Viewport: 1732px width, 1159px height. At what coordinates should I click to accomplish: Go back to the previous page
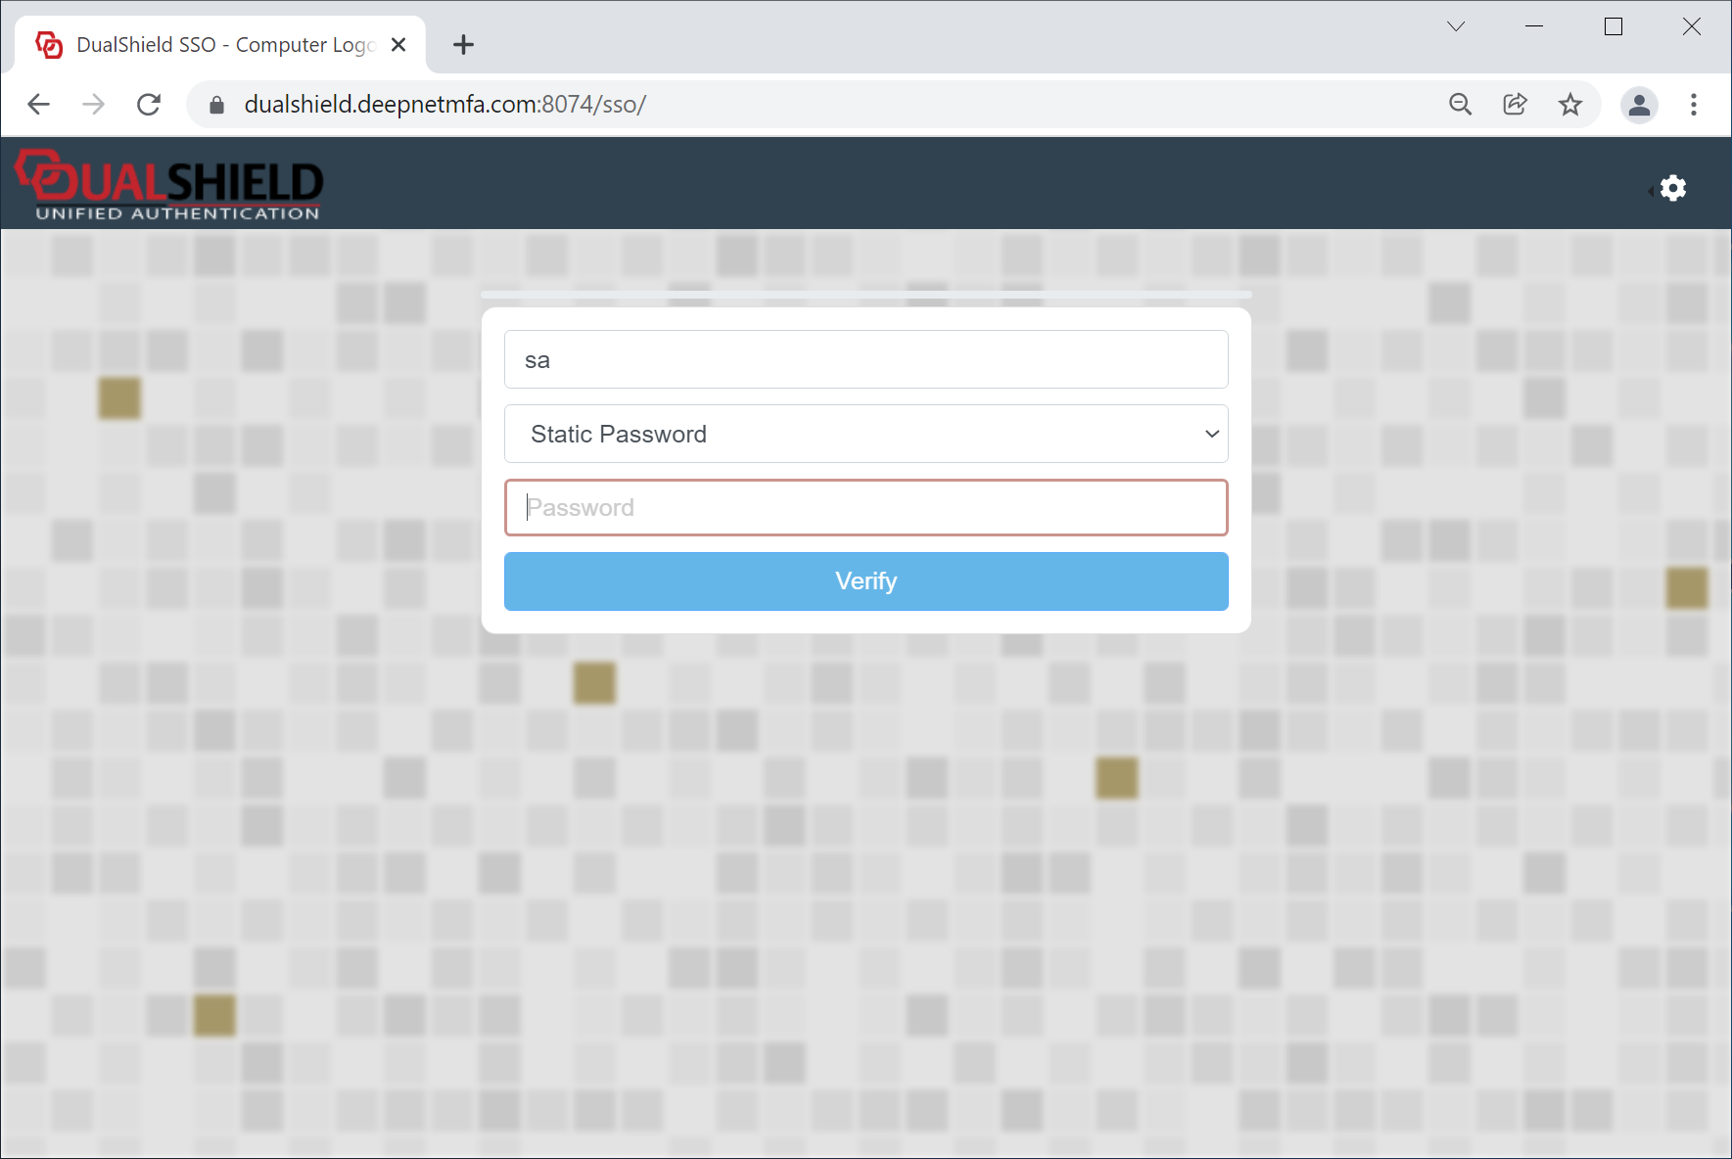coord(39,105)
